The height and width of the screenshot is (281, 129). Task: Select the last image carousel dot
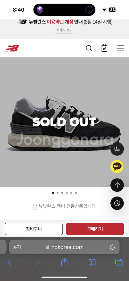tap(76, 193)
